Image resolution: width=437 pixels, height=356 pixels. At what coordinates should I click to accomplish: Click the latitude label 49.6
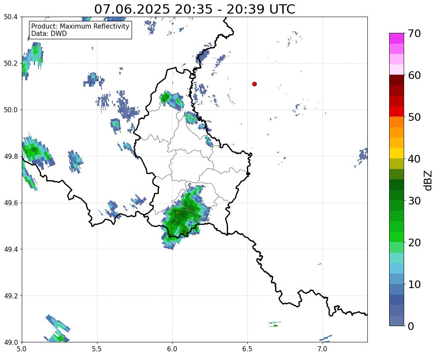(x=11, y=203)
